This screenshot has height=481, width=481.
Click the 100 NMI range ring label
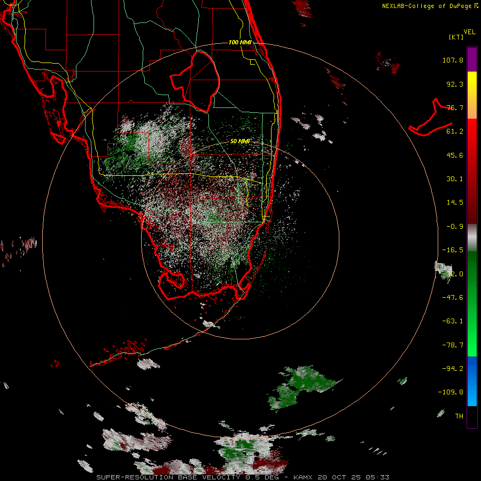pyautogui.click(x=240, y=42)
